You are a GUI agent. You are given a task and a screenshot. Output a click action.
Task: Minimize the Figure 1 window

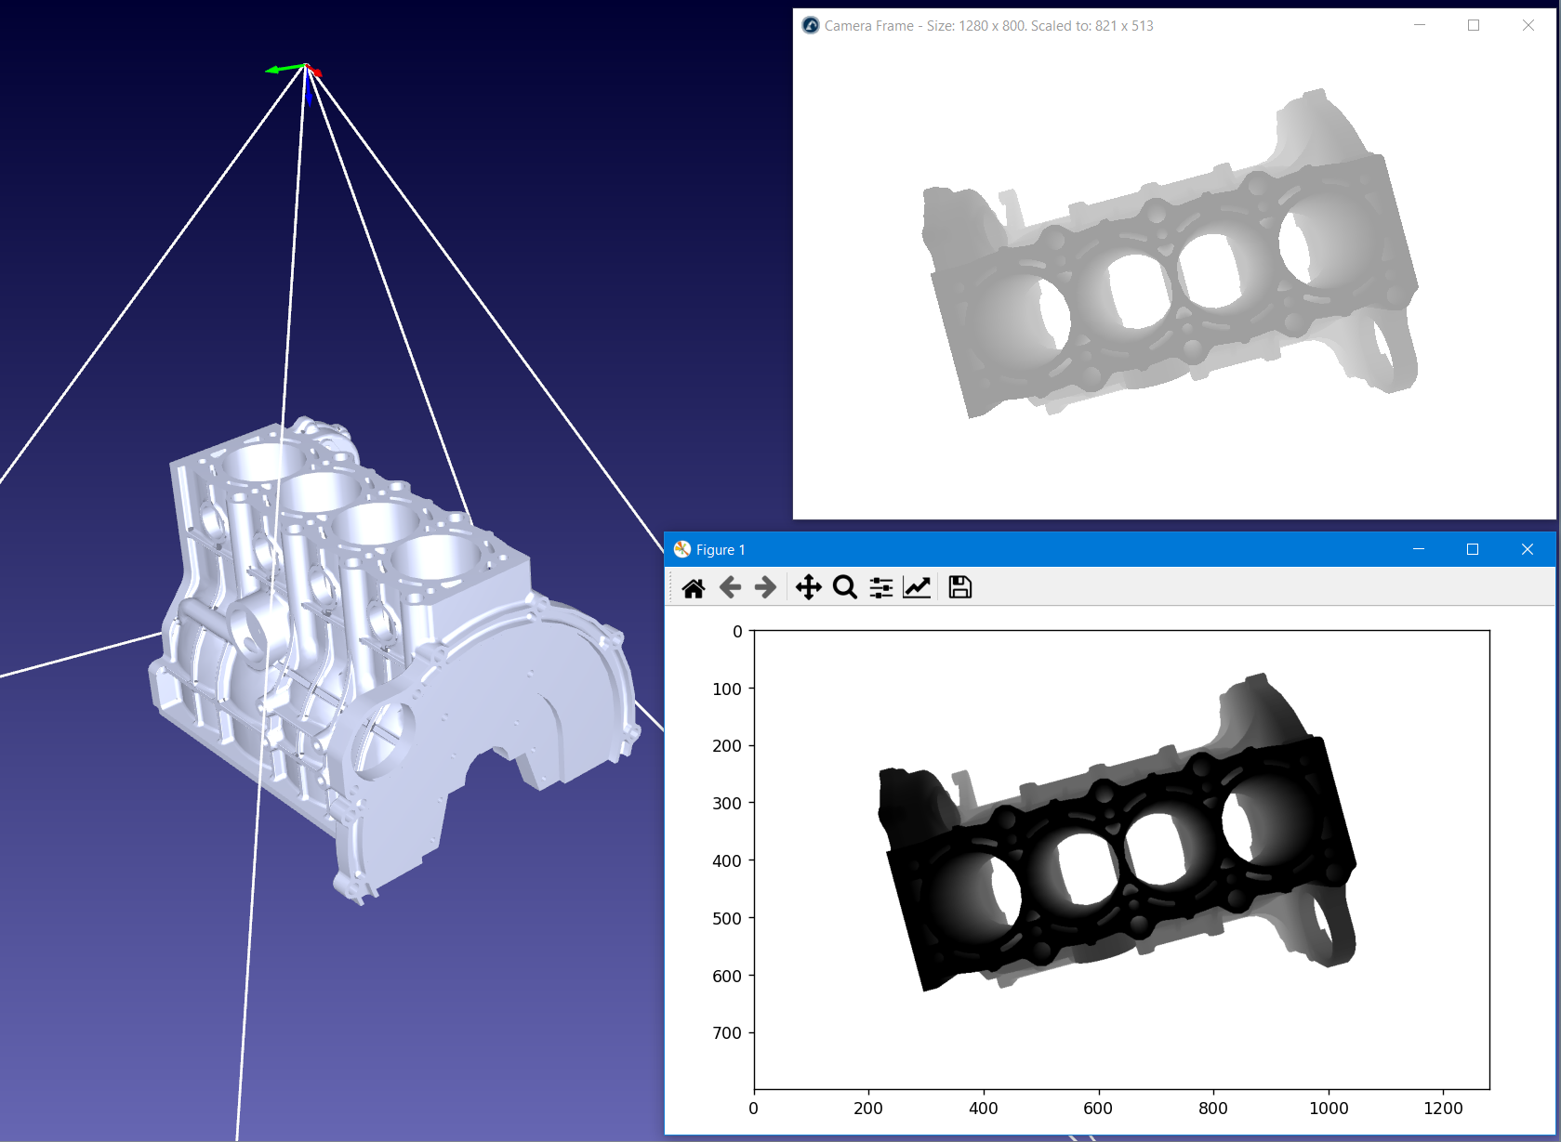coord(1419,549)
